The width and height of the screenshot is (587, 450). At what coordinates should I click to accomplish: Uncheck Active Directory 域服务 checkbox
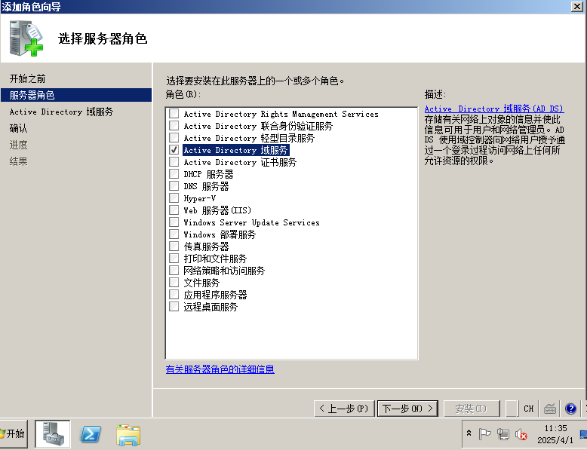click(x=174, y=150)
